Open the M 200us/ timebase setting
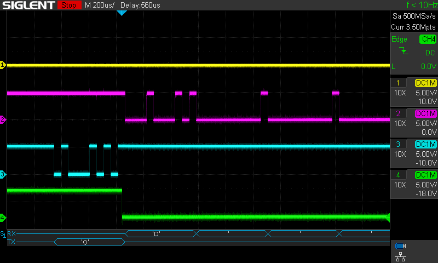The width and height of the screenshot is (438, 263). pos(100,5)
